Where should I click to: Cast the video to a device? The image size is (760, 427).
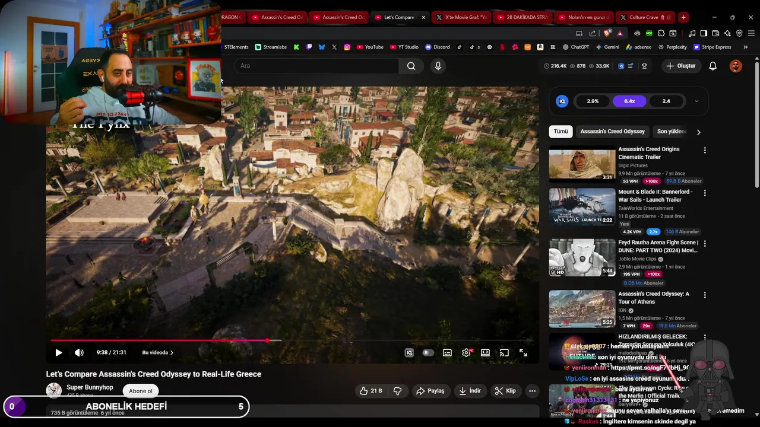[504, 352]
